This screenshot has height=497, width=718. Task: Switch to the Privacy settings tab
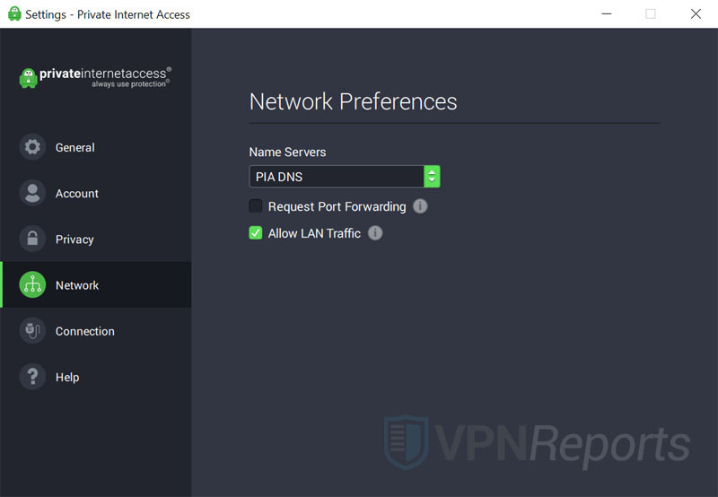[74, 240]
